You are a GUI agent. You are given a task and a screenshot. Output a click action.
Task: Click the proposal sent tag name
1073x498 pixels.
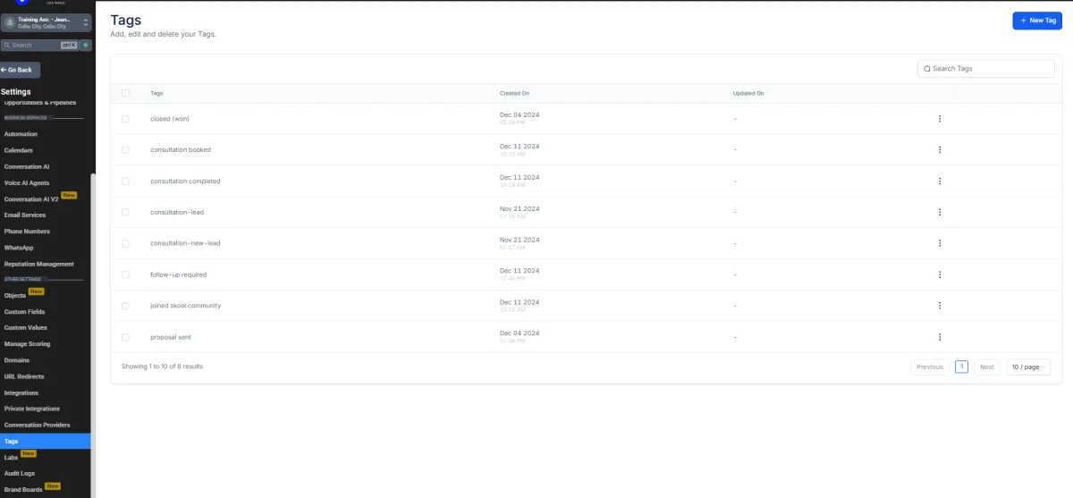(x=171, y=337)
